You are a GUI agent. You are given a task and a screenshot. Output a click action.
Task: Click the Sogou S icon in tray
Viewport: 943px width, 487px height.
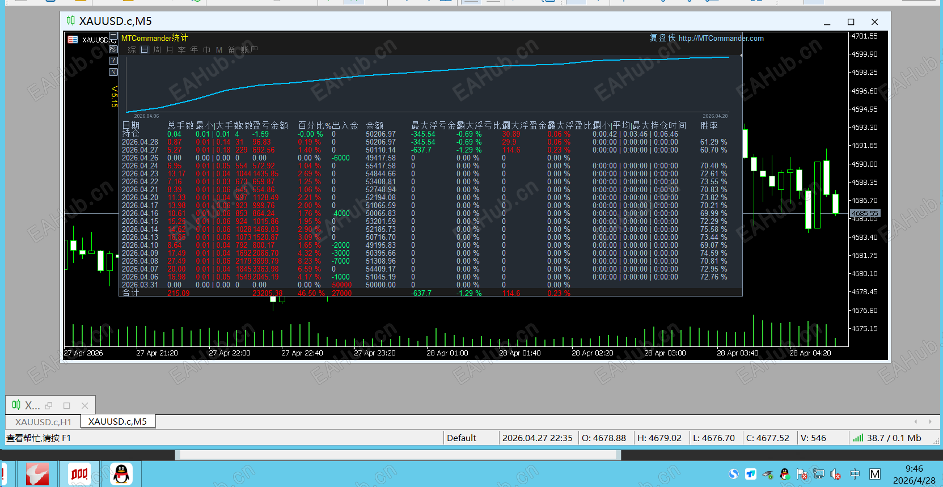(x=734, y=474)
